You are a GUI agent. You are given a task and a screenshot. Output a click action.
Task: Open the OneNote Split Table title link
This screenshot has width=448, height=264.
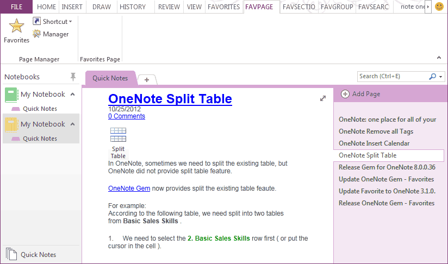point(170,99)
